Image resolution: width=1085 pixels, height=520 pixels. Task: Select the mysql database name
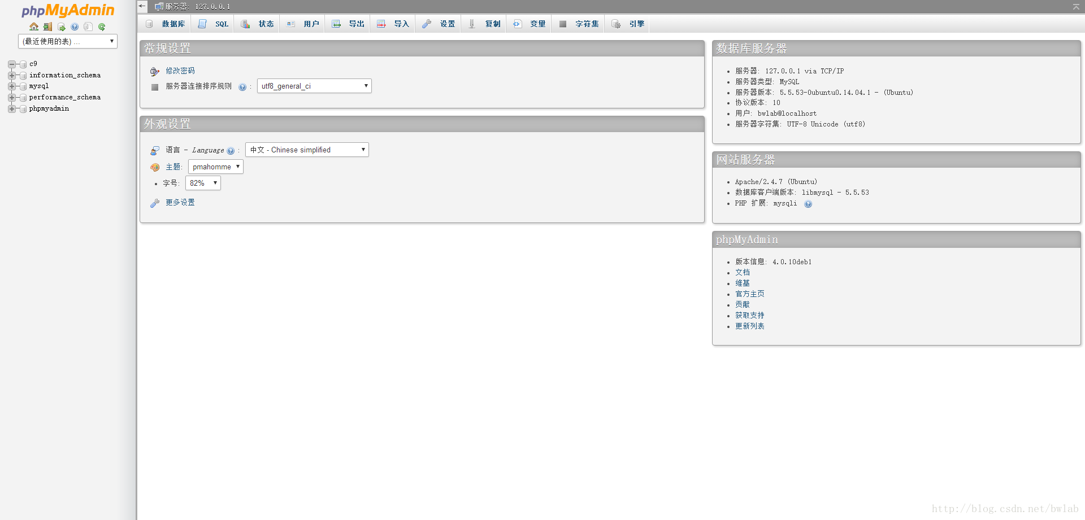click(39, 86)
